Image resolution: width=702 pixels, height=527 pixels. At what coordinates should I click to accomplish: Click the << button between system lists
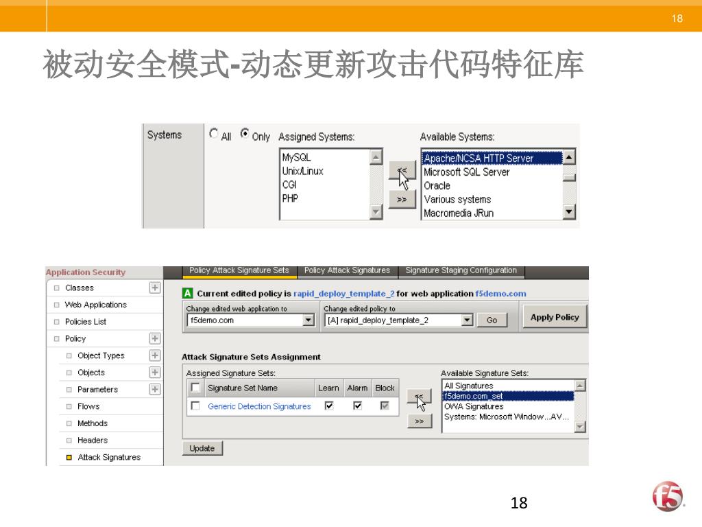pyautogui.click(x=402, y=170)
